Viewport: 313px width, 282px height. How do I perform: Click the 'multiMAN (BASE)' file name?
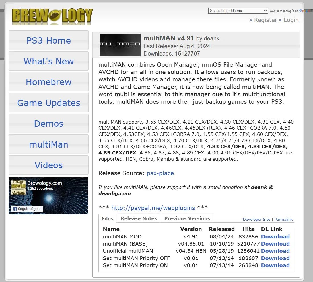[125, 244]
